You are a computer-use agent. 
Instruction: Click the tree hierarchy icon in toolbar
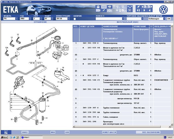click(110, 11)
